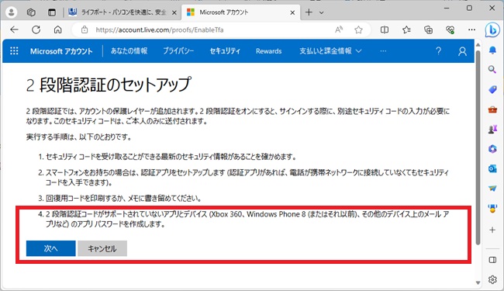Open the tab actions dropdown chevron
The image size is (504, 291).
coord(322,12)
